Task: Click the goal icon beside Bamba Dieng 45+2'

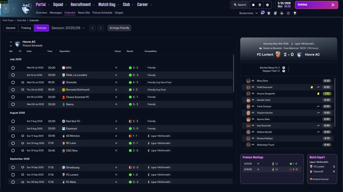Action: (284, 68)
